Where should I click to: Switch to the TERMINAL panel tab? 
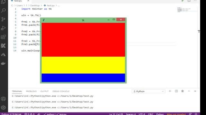click(17, 91)
